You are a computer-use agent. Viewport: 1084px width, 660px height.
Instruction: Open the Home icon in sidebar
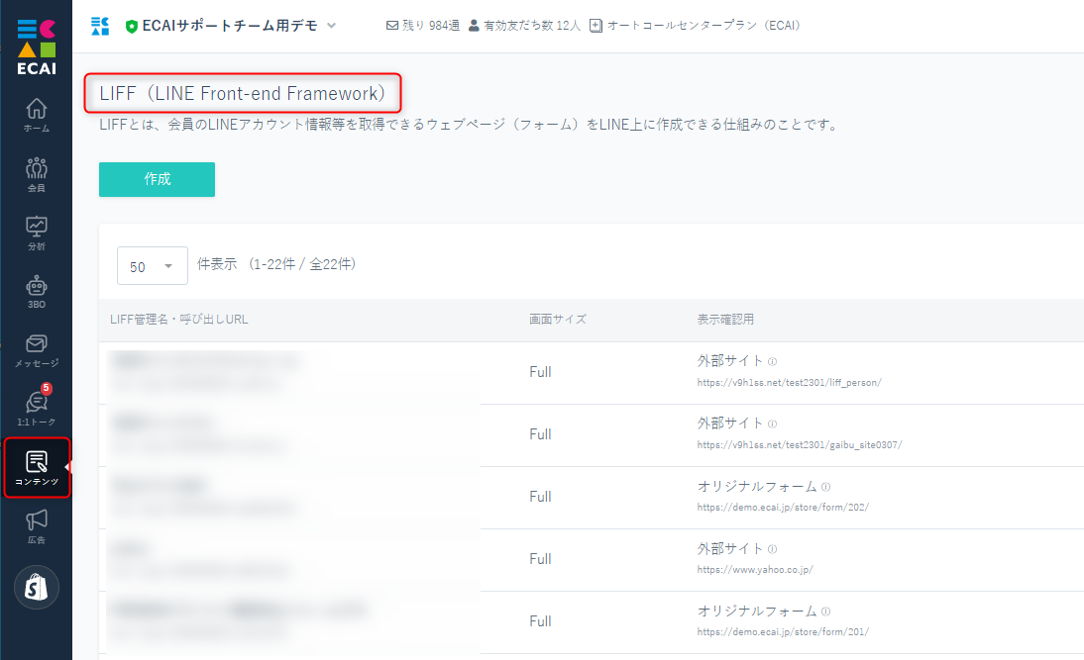[x=36, y=114]
